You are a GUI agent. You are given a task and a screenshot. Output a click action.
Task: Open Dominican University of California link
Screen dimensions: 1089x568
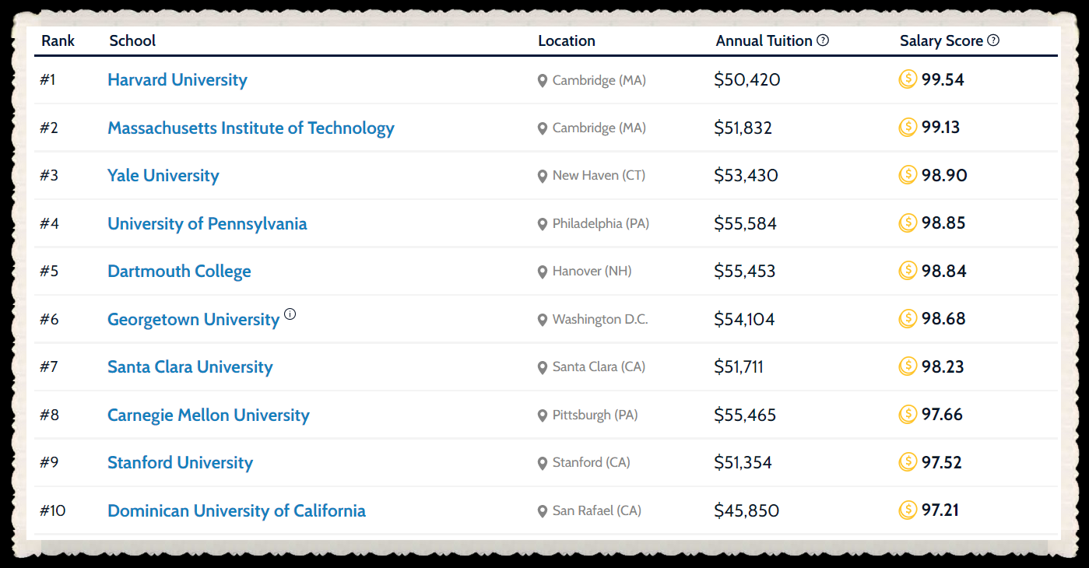[x=237, y=511]
